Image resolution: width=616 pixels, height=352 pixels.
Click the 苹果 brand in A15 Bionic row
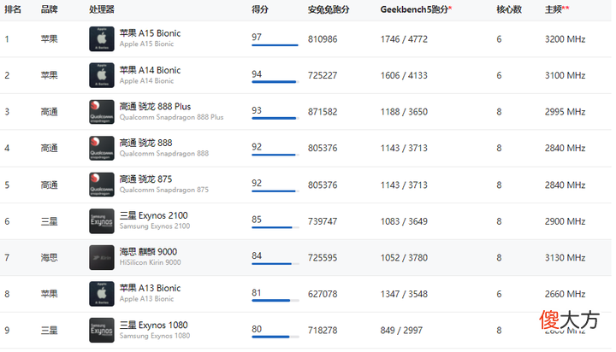[x=49, y=39]
